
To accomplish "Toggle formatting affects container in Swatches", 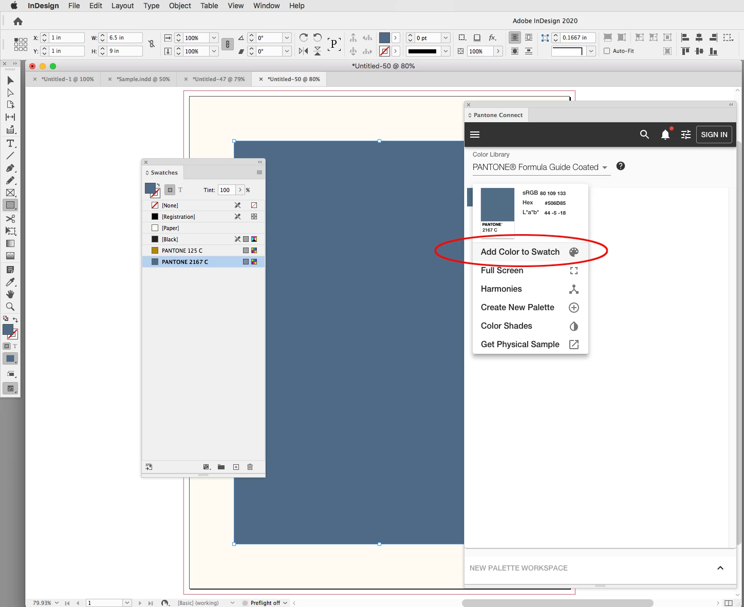I will pos(170,190).
